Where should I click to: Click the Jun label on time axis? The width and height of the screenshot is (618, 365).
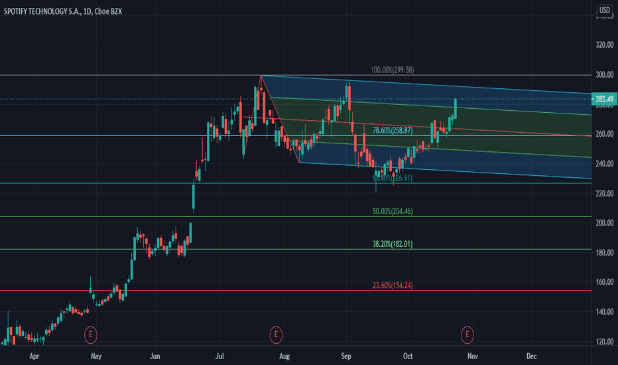point(155,356)
